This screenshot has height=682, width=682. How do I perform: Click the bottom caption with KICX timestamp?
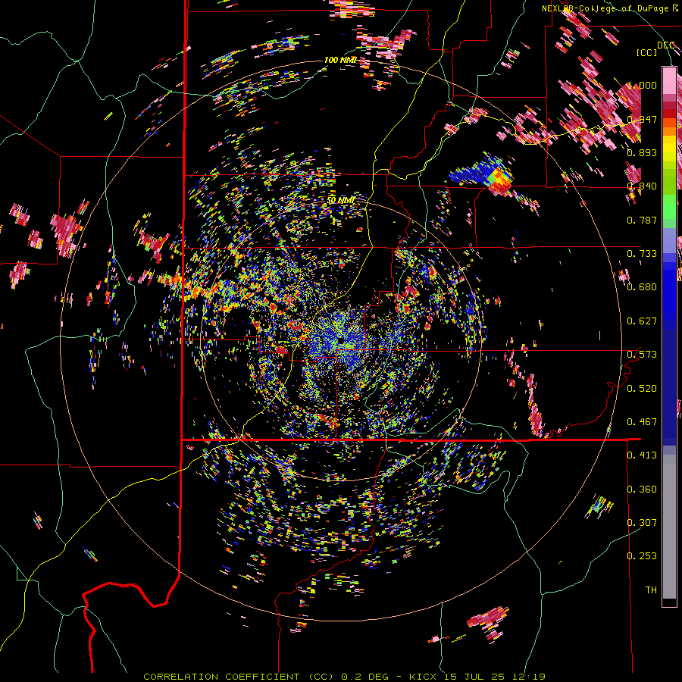(x=345, y=677)
